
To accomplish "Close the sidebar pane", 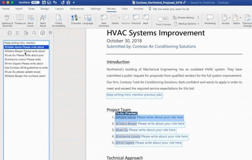I will [50, 33].
